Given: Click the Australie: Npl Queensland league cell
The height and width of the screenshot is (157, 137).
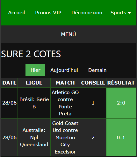Looking at the screenshot, I should [x=34, y=137].
